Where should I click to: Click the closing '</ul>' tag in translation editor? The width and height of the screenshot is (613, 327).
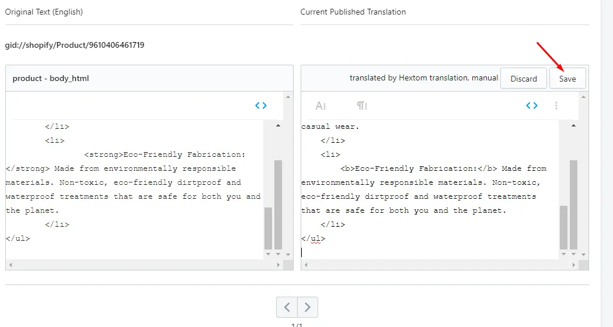[x=313, y=238]
